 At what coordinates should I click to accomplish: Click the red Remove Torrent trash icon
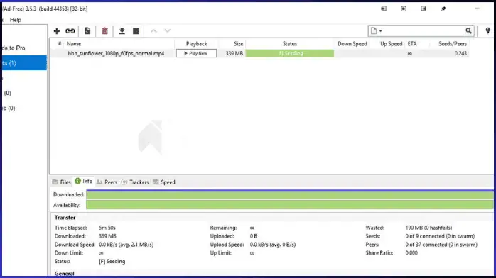pyautogui.click(x=105, y=31)
